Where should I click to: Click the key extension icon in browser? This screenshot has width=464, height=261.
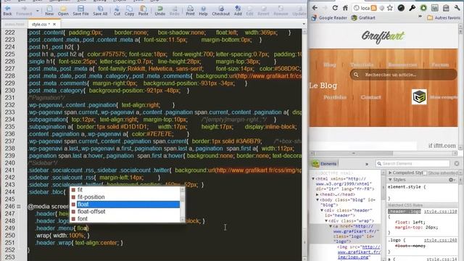click(413, 8)
